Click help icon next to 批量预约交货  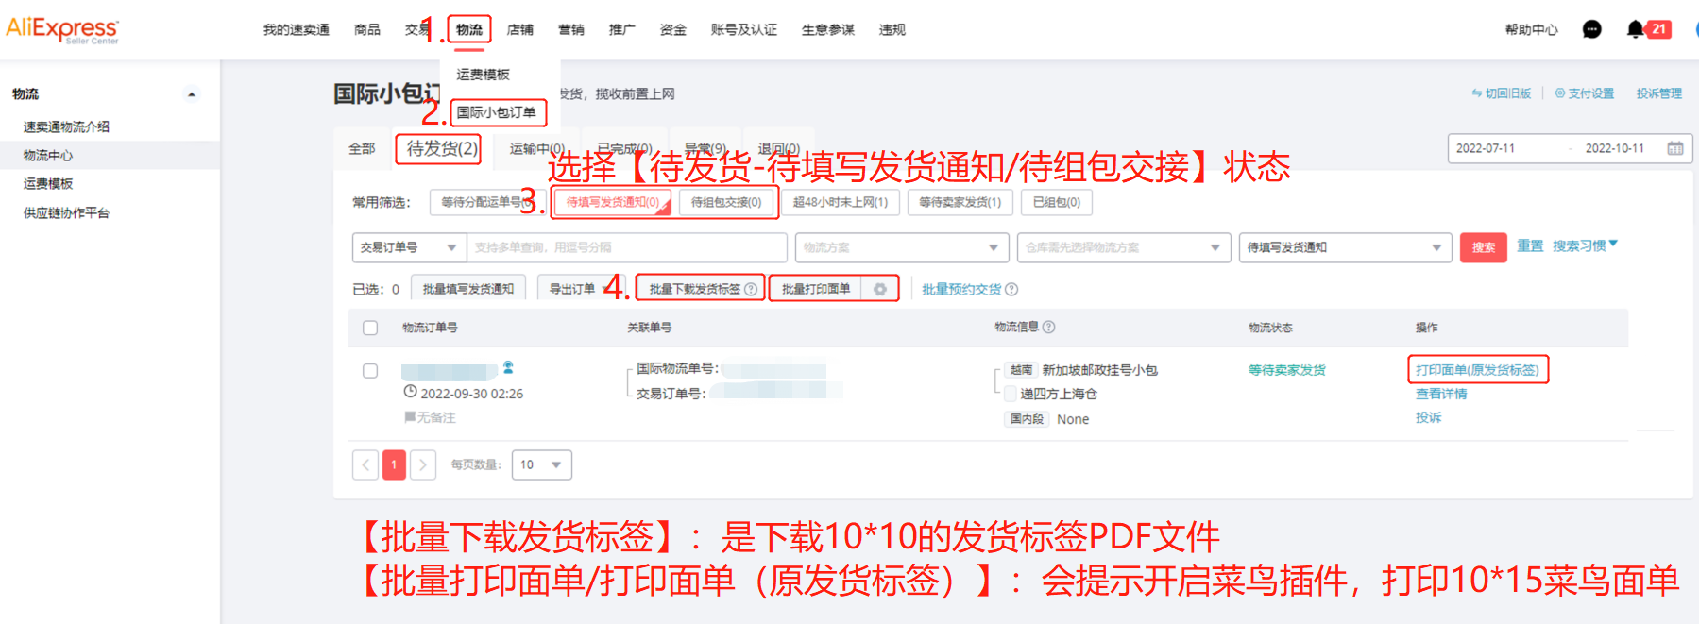click(1011, 290)
